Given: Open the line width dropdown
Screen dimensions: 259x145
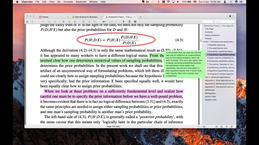Looking at the screenshot, I should pyautogui.click(x=104, y=22).
